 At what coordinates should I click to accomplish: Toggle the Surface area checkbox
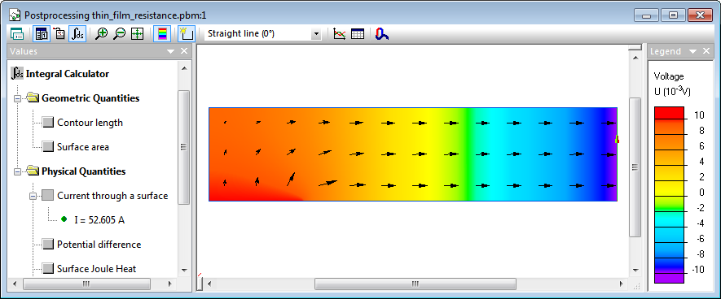click(x=48, y=147)
